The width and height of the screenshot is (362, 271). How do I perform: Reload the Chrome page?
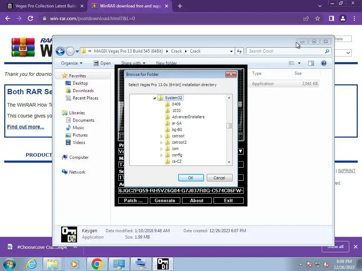30,18
